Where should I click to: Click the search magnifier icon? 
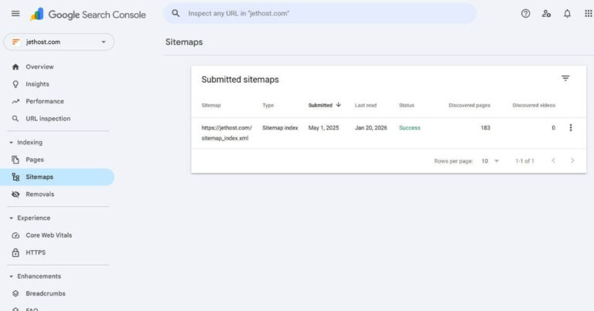pos(176,14)
